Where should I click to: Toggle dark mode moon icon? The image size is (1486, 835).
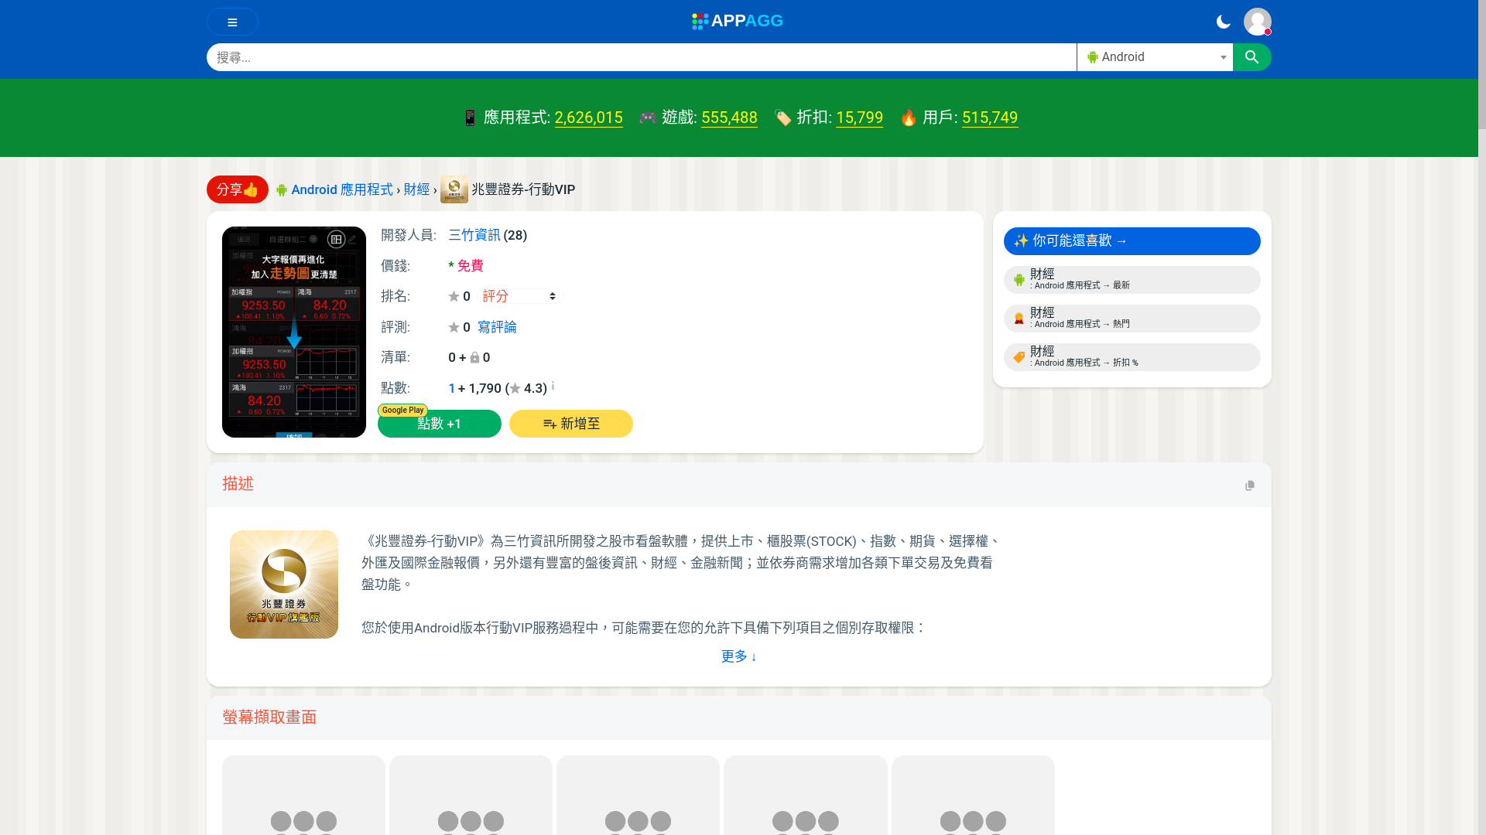pos(1224,22)
